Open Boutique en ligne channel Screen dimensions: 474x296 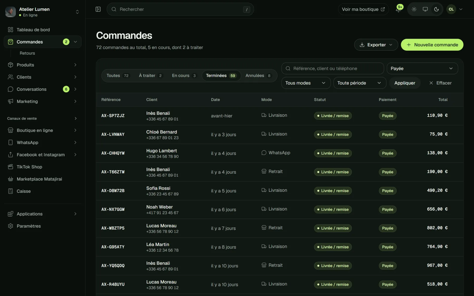[x=43, y=130]
